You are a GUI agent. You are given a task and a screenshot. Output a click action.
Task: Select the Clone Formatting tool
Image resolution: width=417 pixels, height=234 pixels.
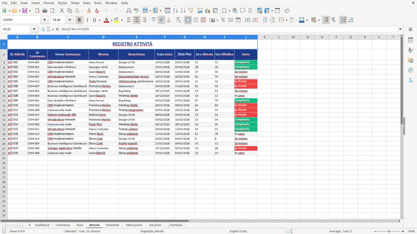click(89, 10)
